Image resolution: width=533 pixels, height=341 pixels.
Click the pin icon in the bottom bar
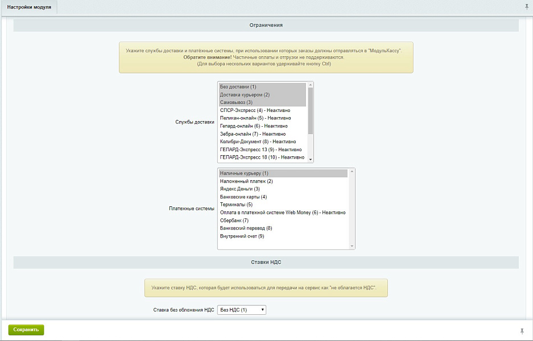pos(522,331)
